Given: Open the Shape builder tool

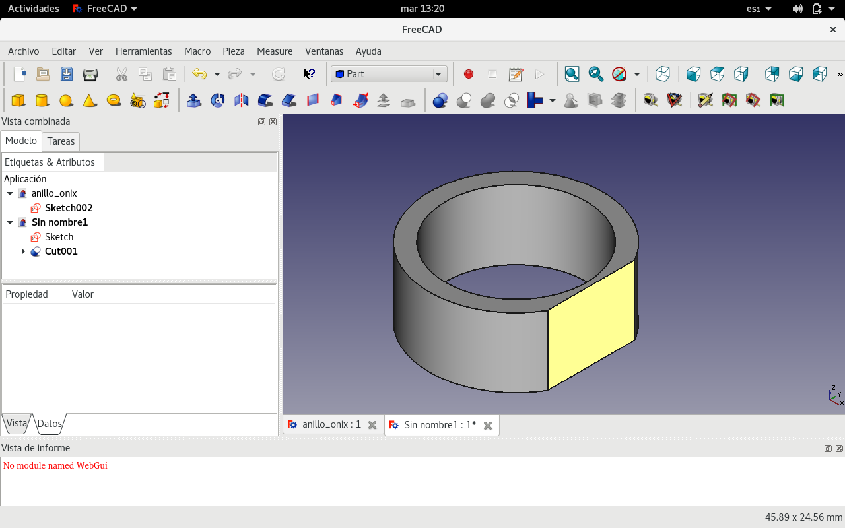Looking at the screenshot, I should coord(161,100).
